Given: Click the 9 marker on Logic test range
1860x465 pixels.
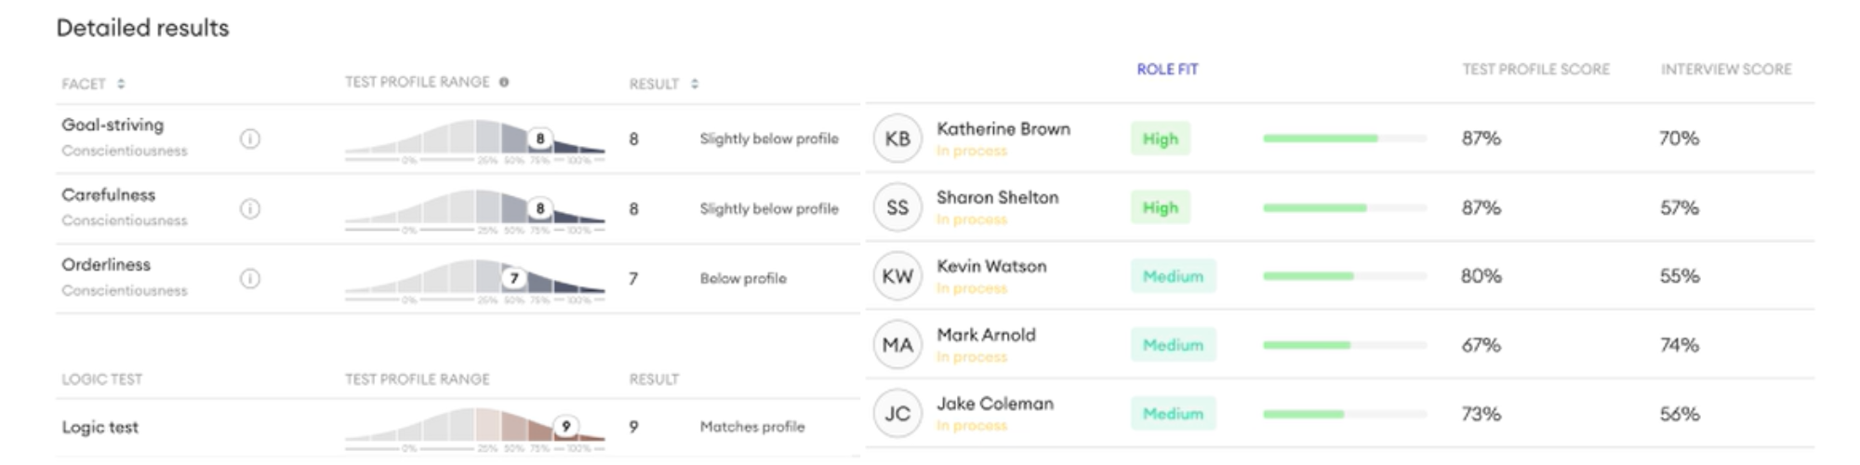Looking at the screenshot, I should (565, 426).
